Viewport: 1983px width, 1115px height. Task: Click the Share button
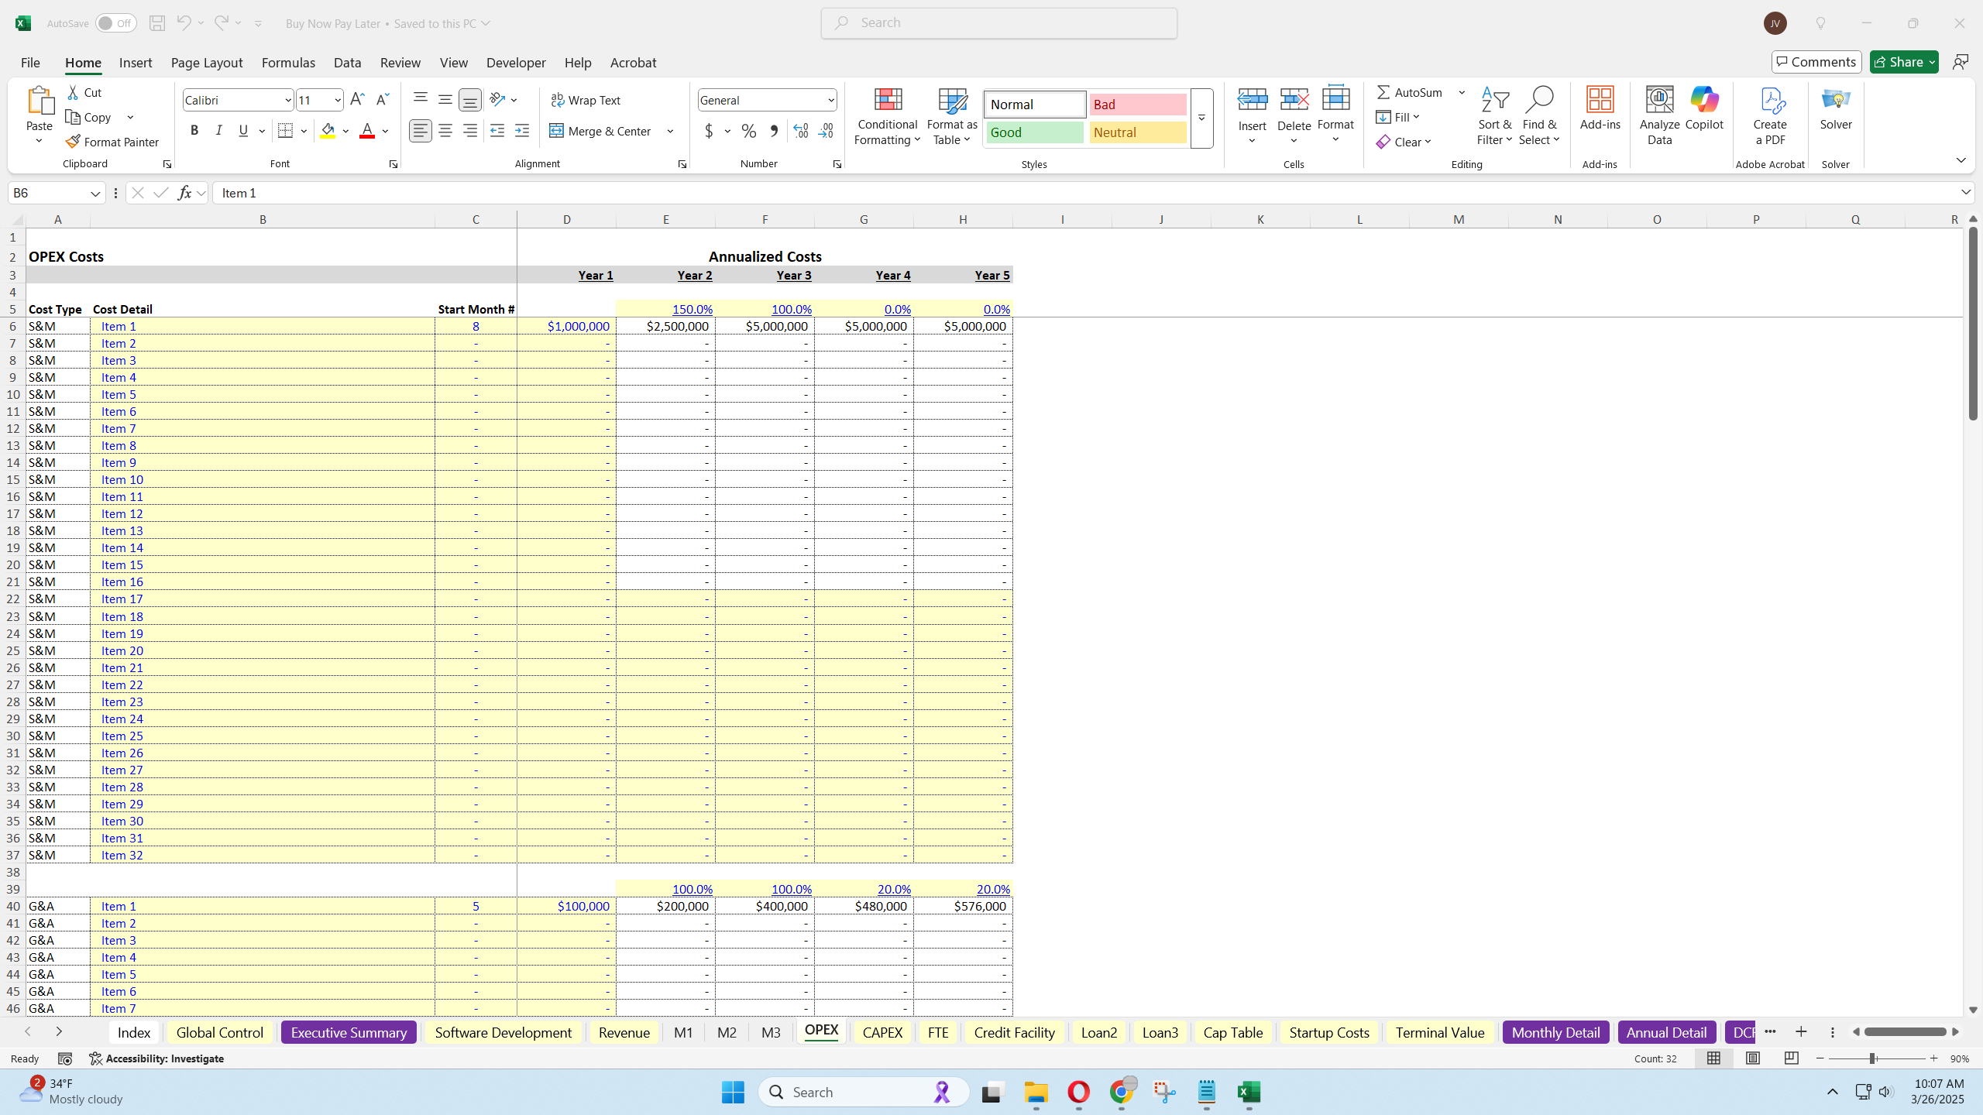click(x=1899, y=61)
